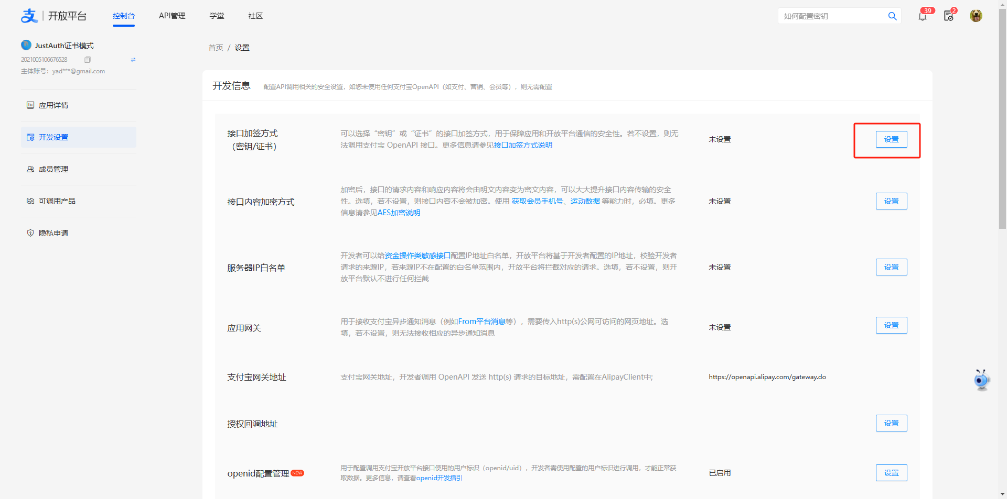This screenshot has height=499, width=1007.
Task: Click 设置 button for 接口内容加密方式
Action: [891, 201]
